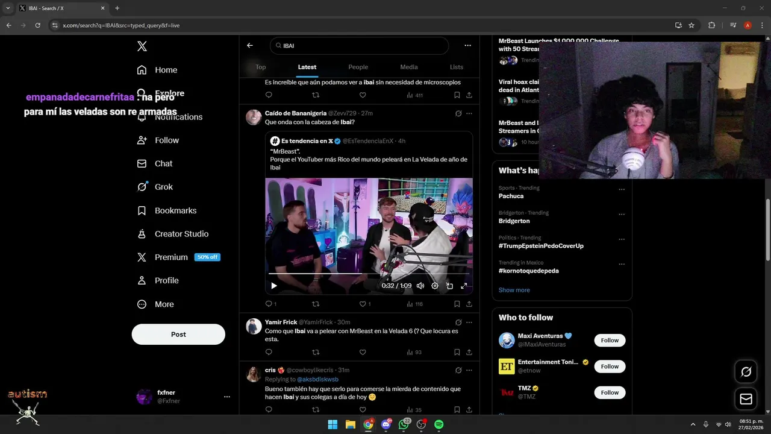Switch to the Media tab
This screenshot has height=434, width=771.
click(409, 67)
